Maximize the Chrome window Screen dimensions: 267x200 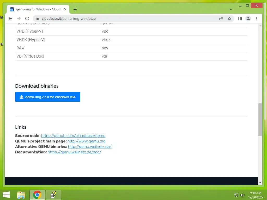247,6
